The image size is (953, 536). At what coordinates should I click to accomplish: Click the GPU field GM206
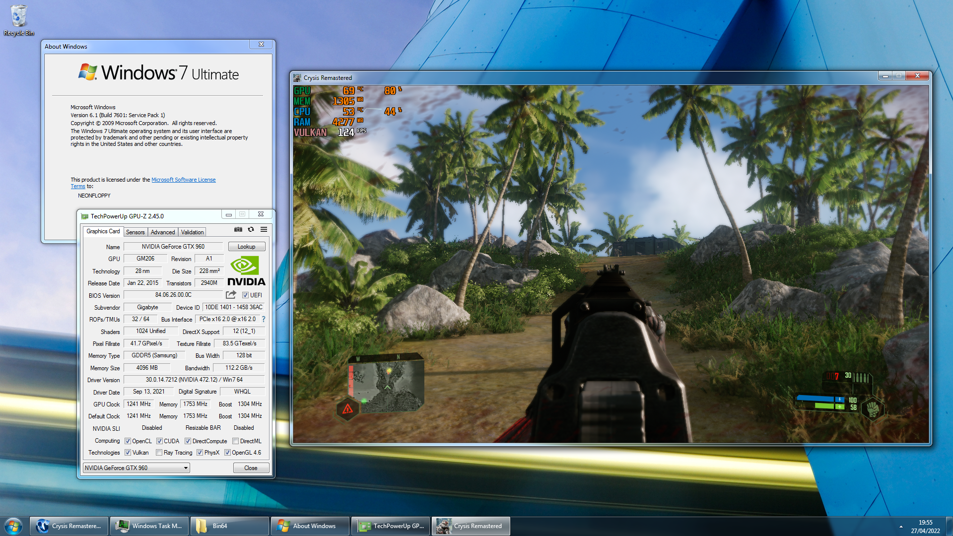[145, 259]
